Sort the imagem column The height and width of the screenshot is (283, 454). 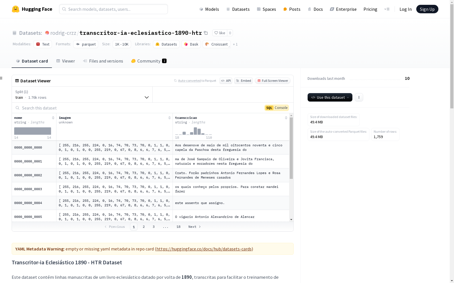click(x=169, y=118)
